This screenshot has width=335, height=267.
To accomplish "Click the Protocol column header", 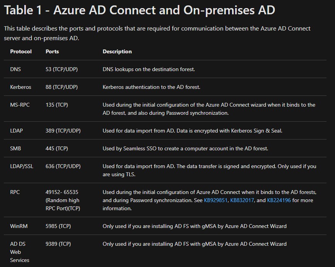I will pyautogui.click(x=21, y=52).
